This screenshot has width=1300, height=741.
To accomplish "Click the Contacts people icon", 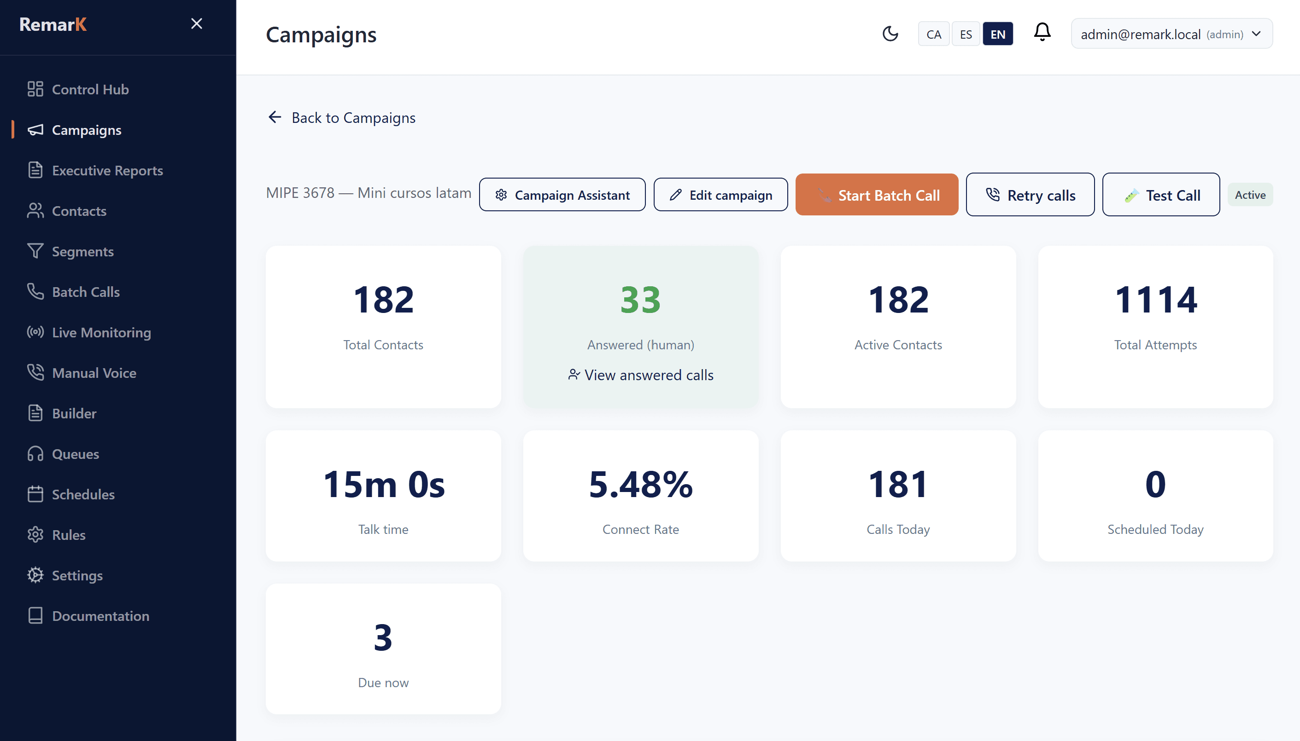I will [35, 211].
